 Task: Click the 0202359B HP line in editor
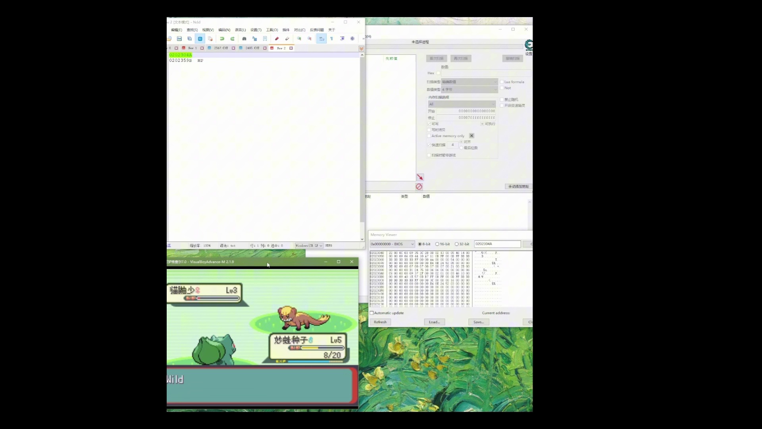click(x=186, y=61)
